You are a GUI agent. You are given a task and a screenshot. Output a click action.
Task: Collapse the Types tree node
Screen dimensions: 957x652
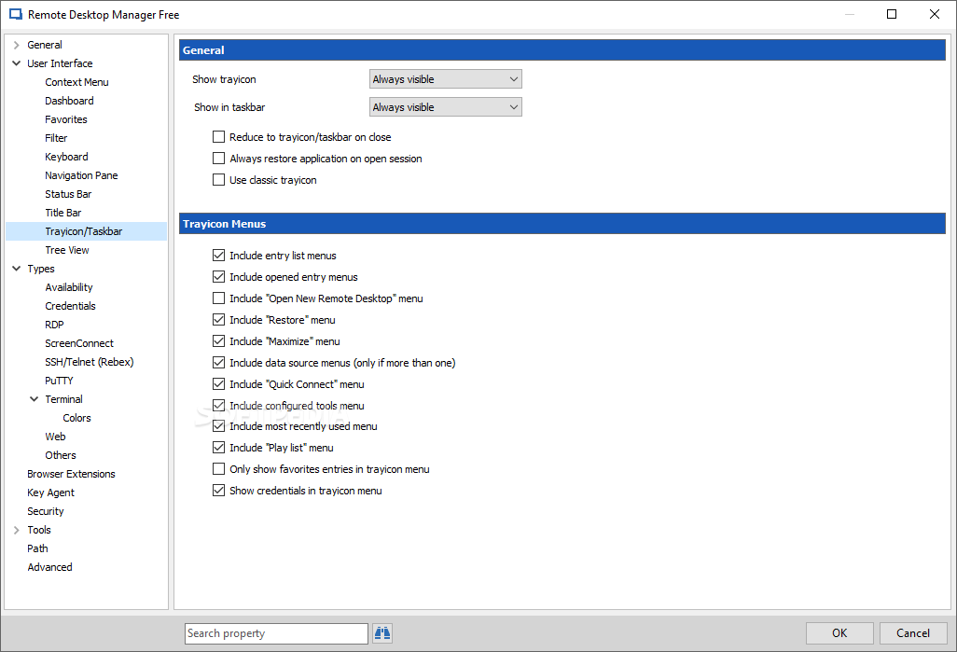point(17,268)
